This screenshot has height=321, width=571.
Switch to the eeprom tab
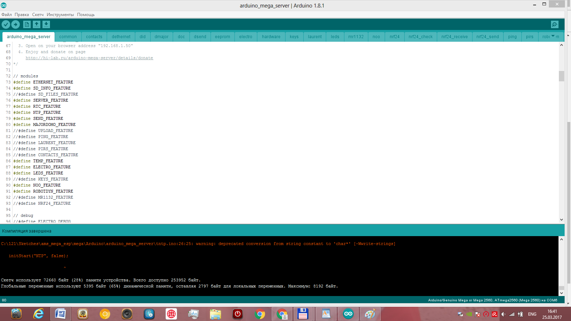click(223, 37)
